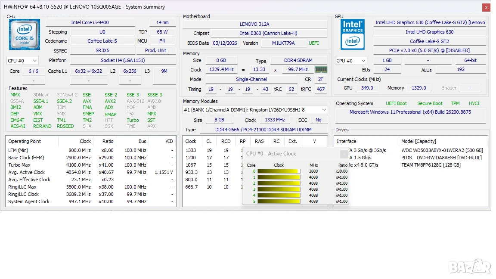Click the Turbo Max operating point row
This screenshot has height=279, width=496.
pyautogui.click(x=90, y=165)
